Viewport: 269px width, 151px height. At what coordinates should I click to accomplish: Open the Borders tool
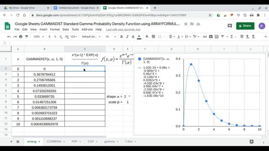point(153,36)
